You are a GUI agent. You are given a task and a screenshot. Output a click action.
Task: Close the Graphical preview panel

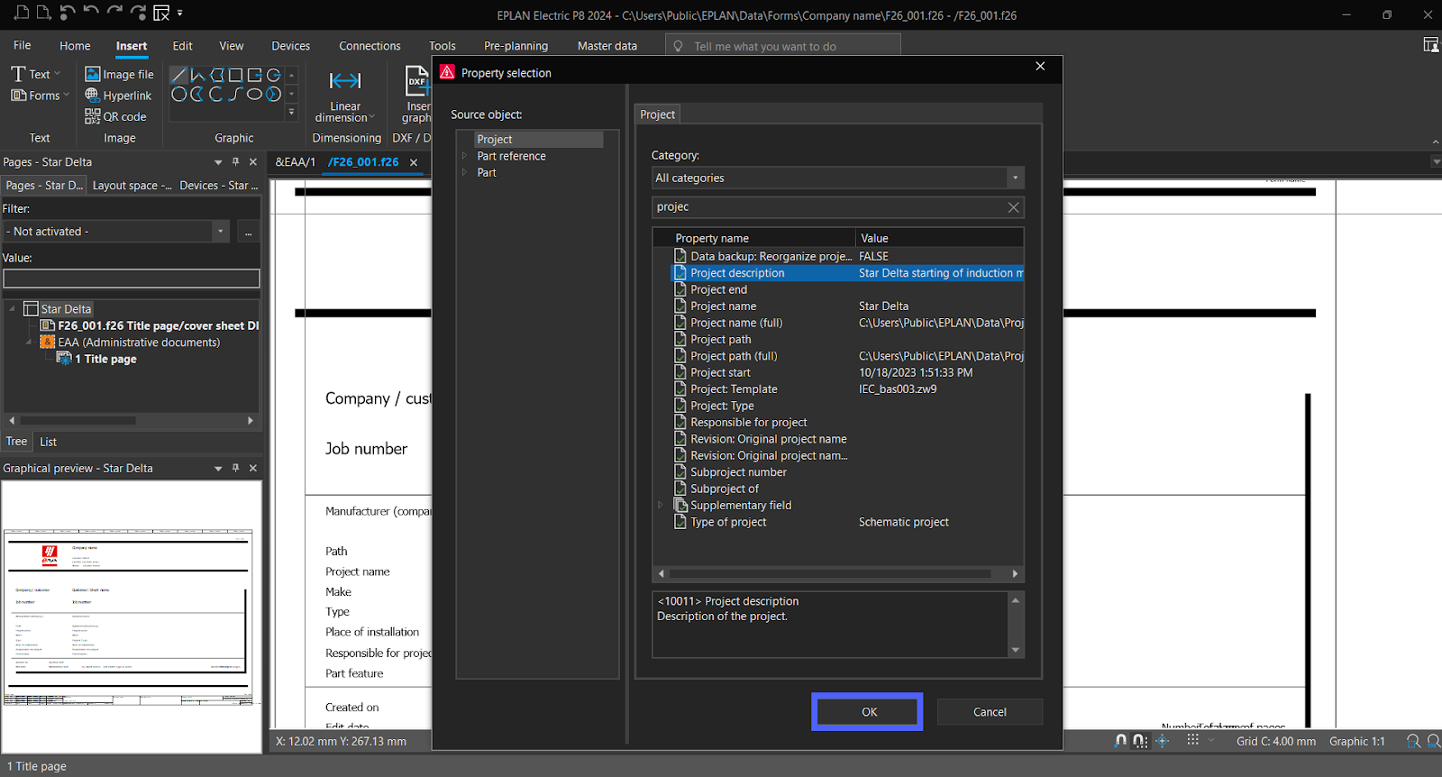tap(253, 469)
